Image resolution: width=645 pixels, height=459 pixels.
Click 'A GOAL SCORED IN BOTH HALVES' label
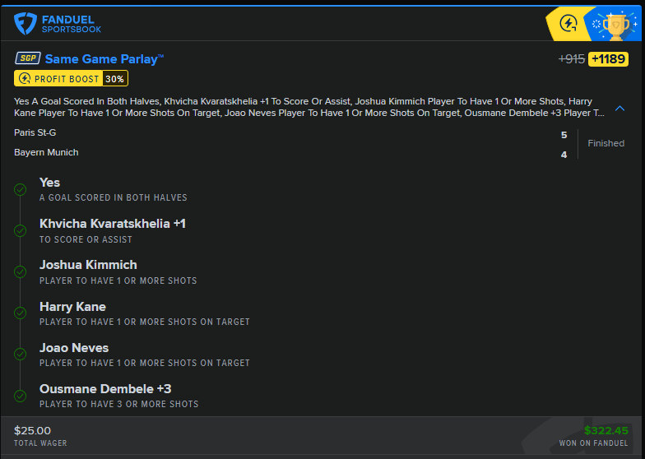[x=114, y=197]
